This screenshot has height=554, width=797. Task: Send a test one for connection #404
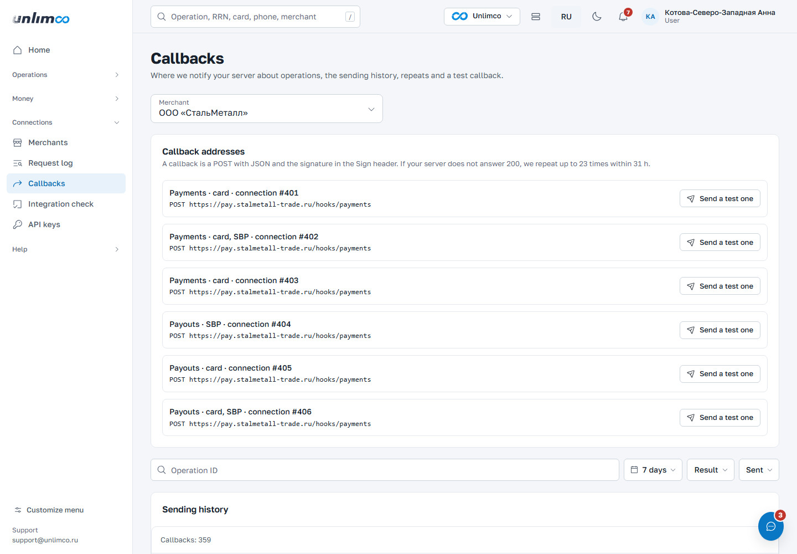(720, 330)
